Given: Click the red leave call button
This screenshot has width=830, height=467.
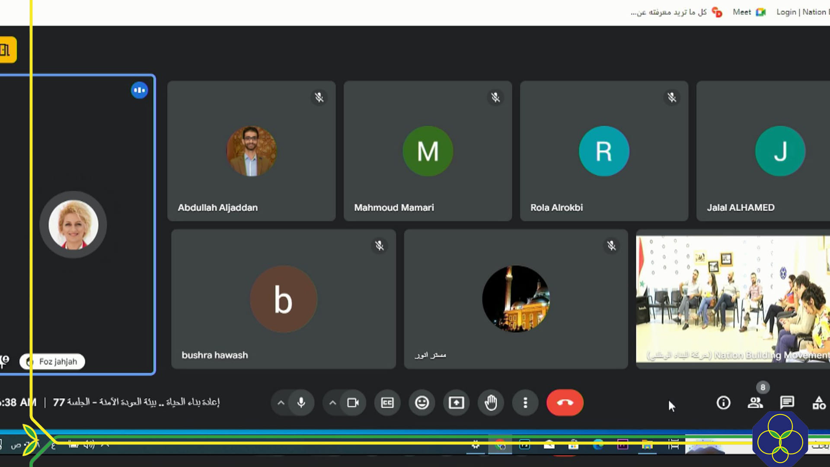Looking at the screenshot, I should coord(565,403).
